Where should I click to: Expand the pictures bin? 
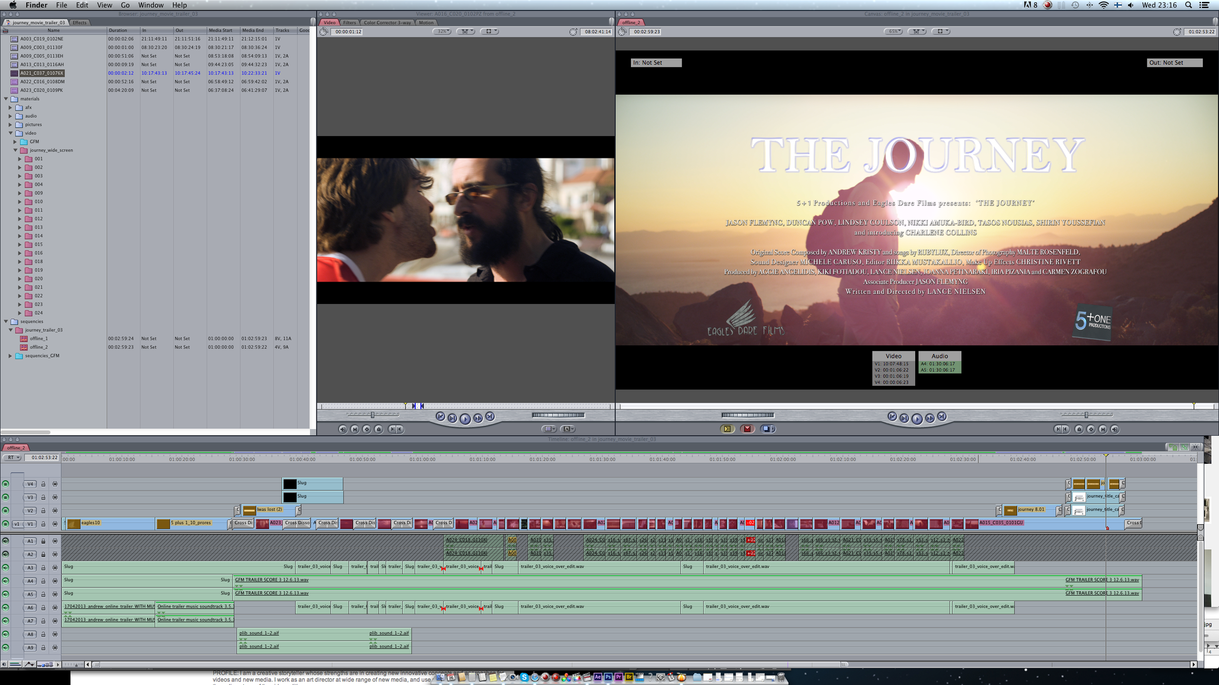(10, 124)
